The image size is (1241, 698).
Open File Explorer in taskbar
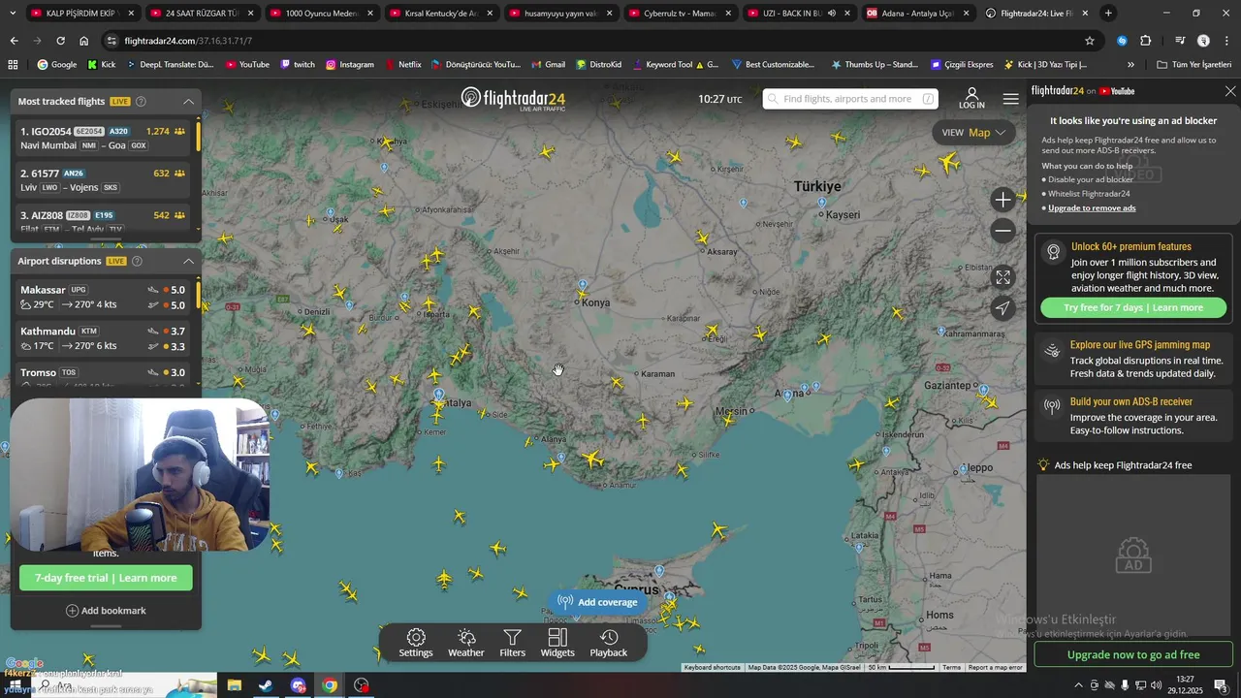pyautogui.click(x=234, y=685)
